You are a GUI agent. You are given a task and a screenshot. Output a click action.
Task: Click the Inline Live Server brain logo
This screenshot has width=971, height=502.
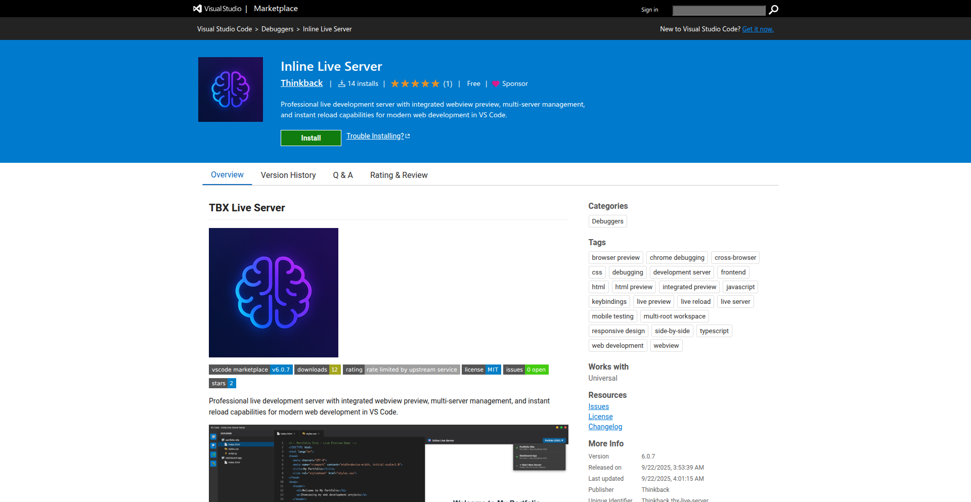(x=231, y=89)
